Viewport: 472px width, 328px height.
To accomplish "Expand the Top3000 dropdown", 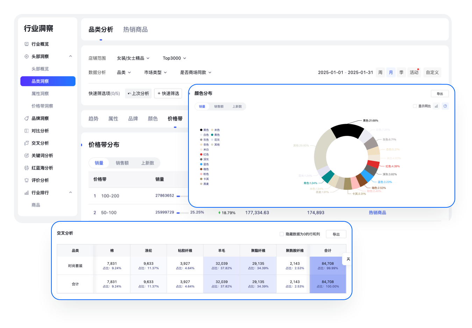I will pos(174,58).
